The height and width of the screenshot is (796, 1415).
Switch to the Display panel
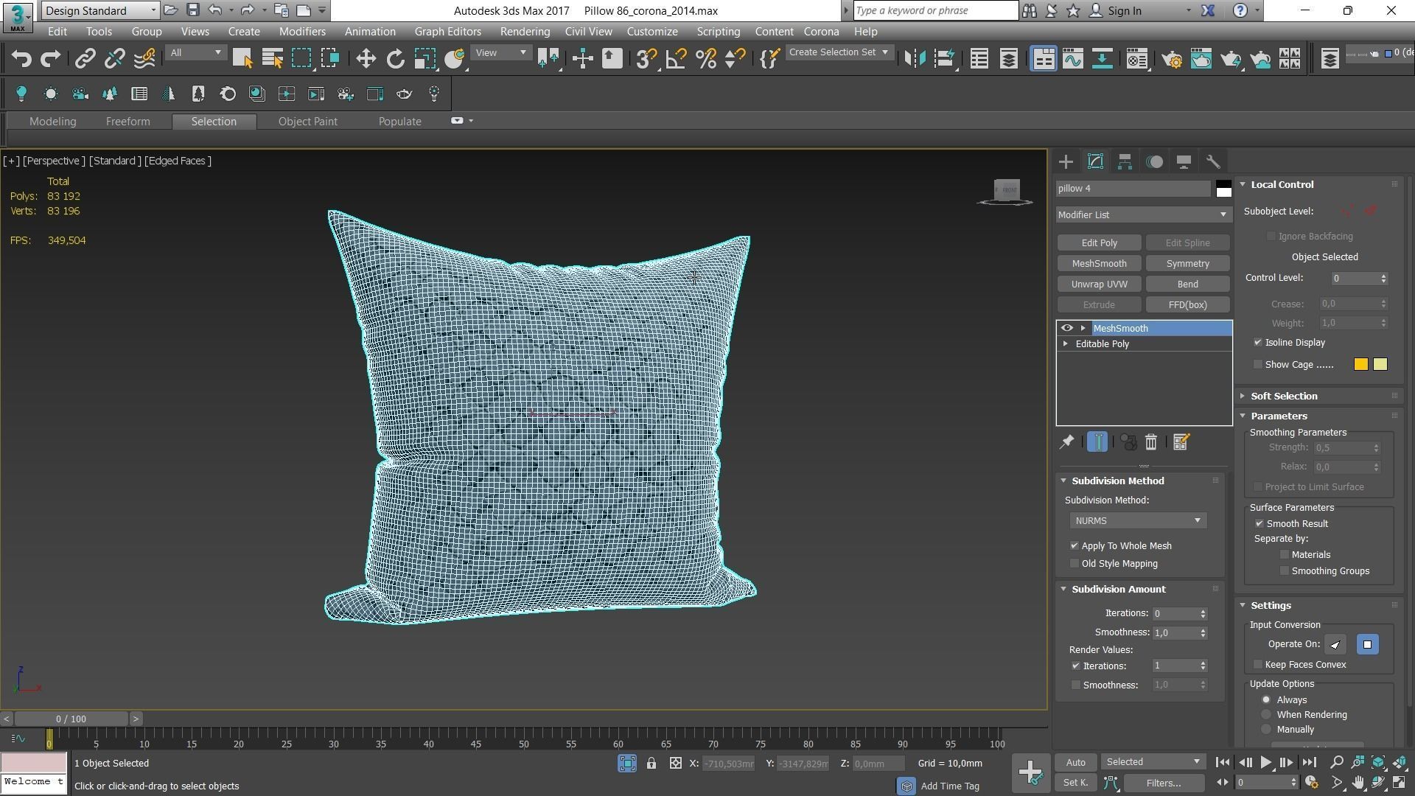(1184, 162)
